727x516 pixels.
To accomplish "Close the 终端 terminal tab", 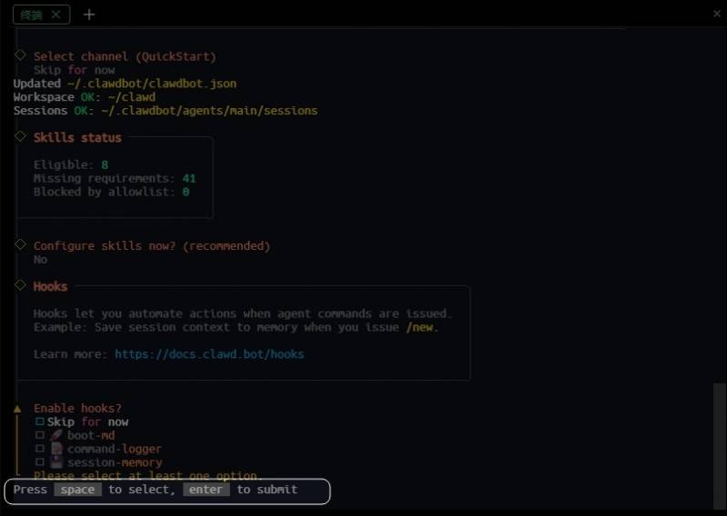I will coord(56,15).
